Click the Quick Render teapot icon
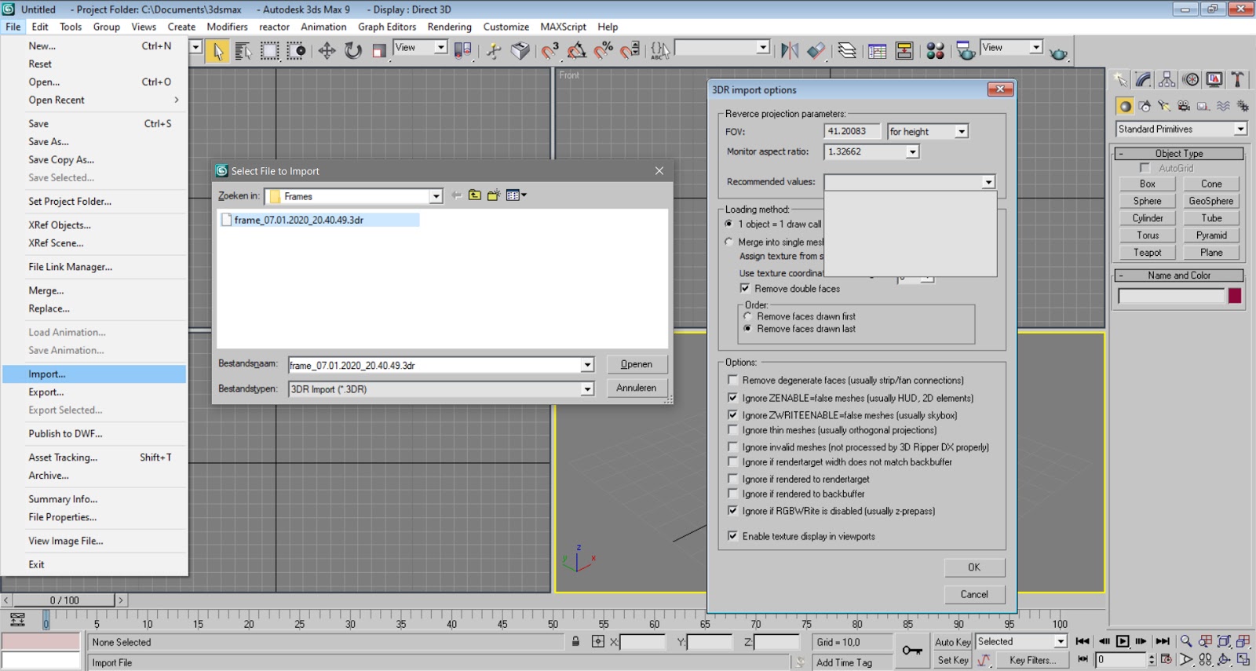The width and height of the screenshot is (1256, 671). tap(1058, 53)
